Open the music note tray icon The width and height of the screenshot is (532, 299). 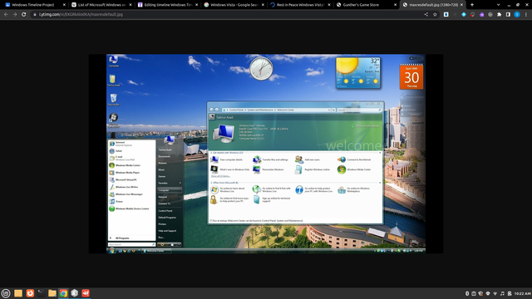pyautogui.click(x=502, y=293)
